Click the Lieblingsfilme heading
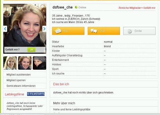 (x=14, y=94)
